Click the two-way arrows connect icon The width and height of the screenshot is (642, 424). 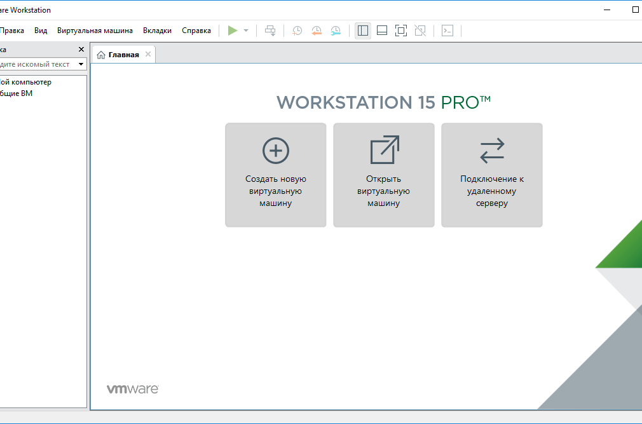click(x=492, y=150)
